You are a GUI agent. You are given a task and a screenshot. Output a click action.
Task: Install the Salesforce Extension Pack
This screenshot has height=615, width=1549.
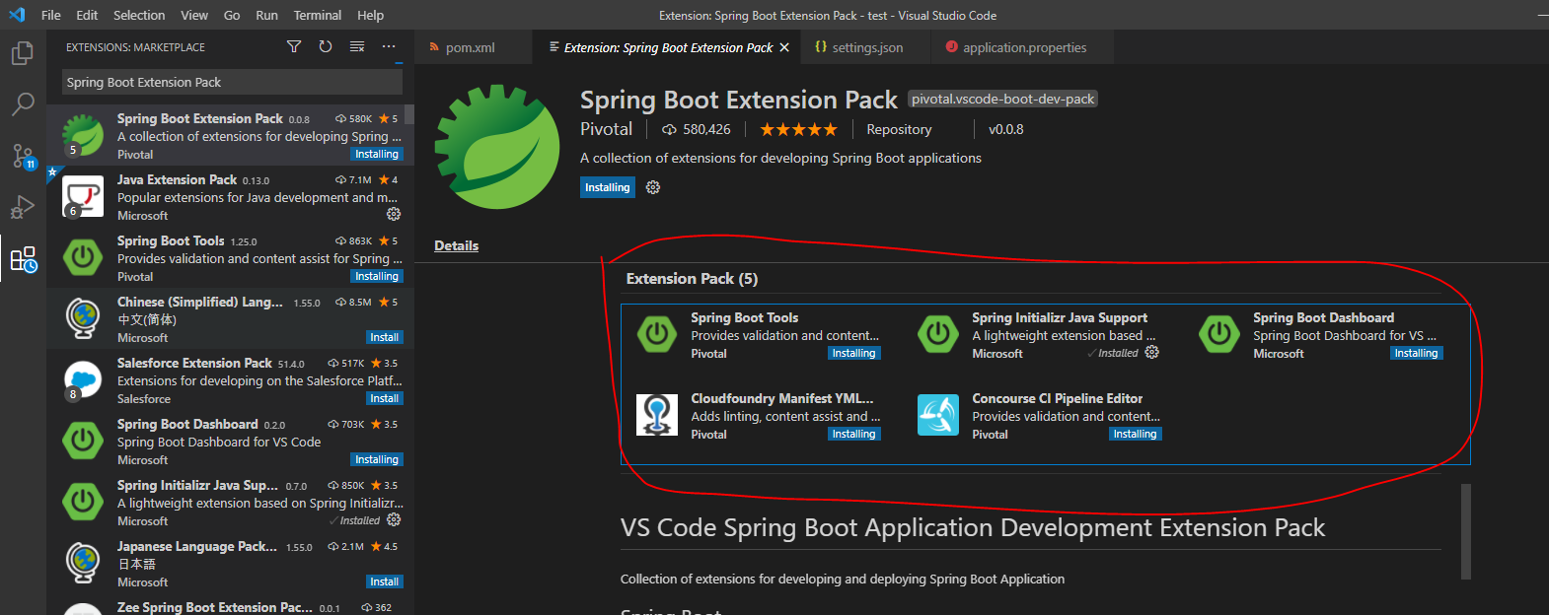point(384,398)
